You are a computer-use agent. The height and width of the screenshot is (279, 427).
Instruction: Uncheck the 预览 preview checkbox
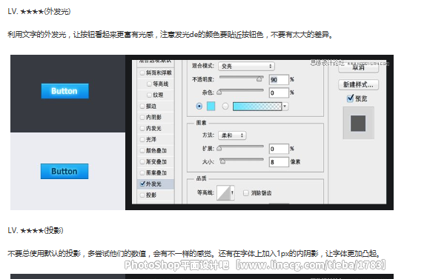(x=350, y=98)
